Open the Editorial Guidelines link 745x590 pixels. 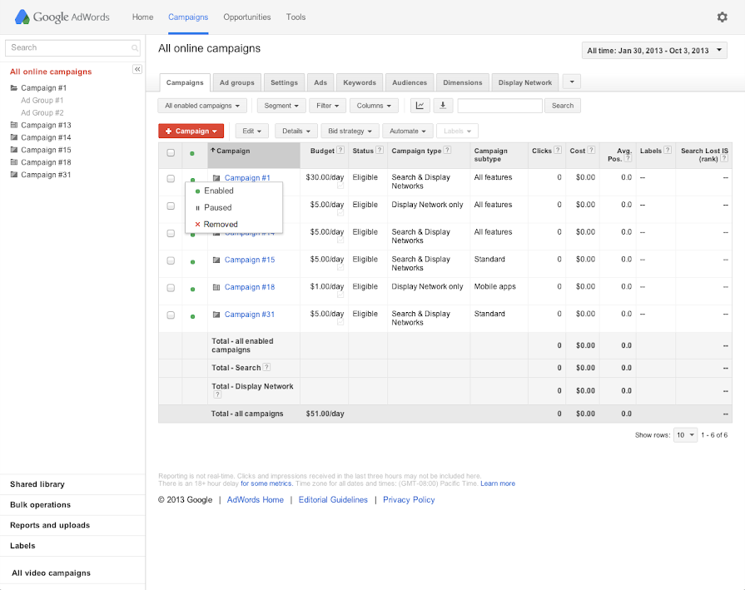point(333,500)
